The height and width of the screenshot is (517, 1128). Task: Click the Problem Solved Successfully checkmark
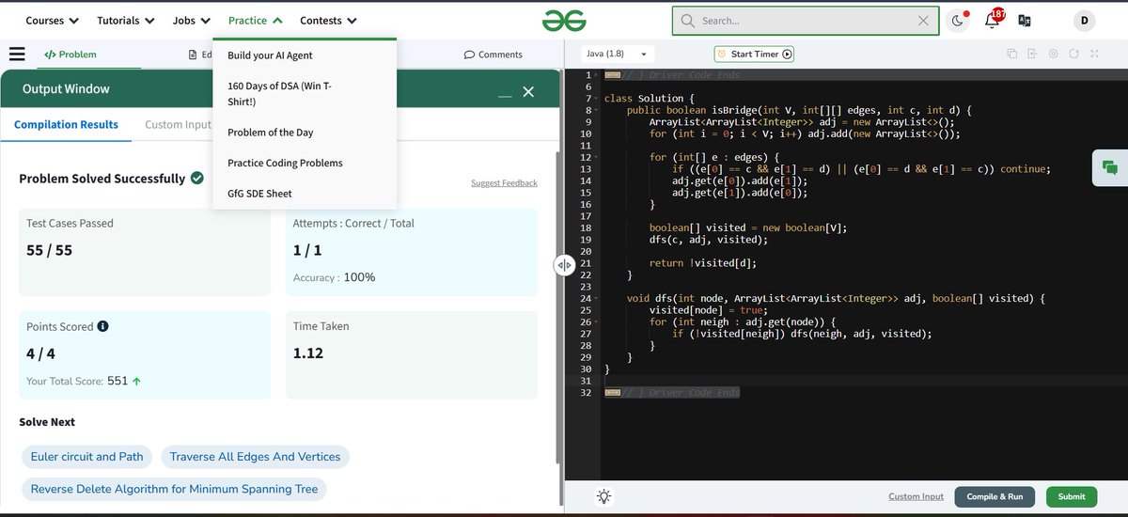[x=197, y=178]
